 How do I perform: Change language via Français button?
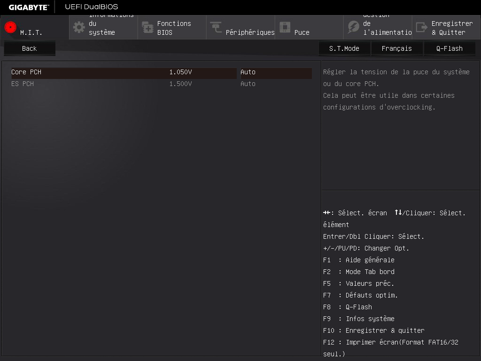396,48
